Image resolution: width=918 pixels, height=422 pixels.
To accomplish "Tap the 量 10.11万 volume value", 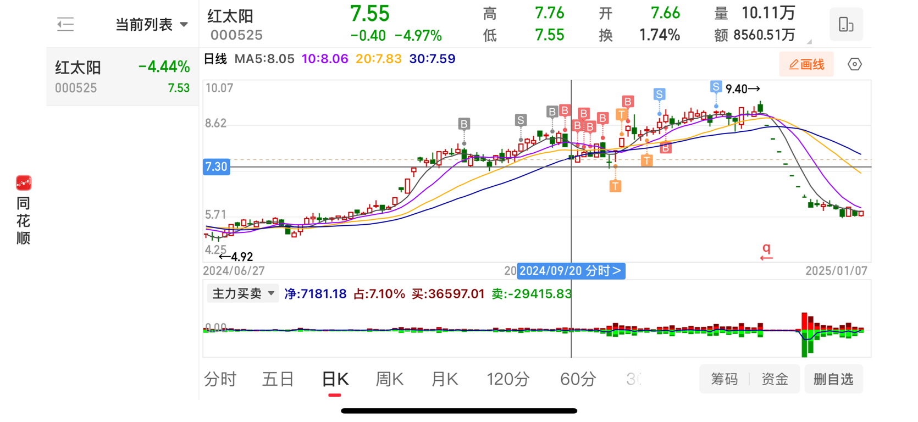I will coord(755,13).
